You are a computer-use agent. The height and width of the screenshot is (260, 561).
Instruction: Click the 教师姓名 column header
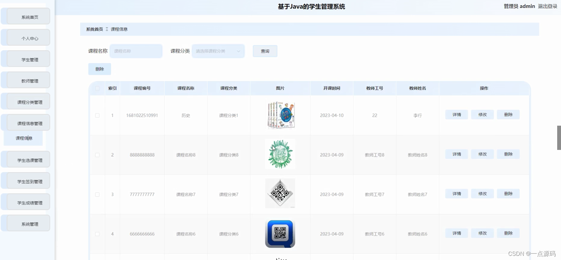(418, 88)
